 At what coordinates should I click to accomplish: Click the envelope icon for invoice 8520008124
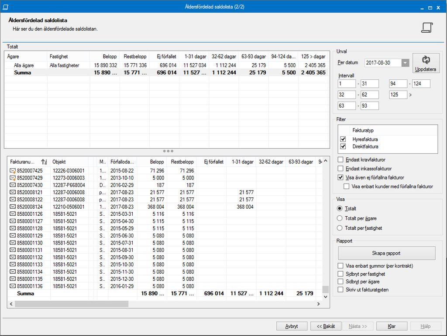point(13,207)
